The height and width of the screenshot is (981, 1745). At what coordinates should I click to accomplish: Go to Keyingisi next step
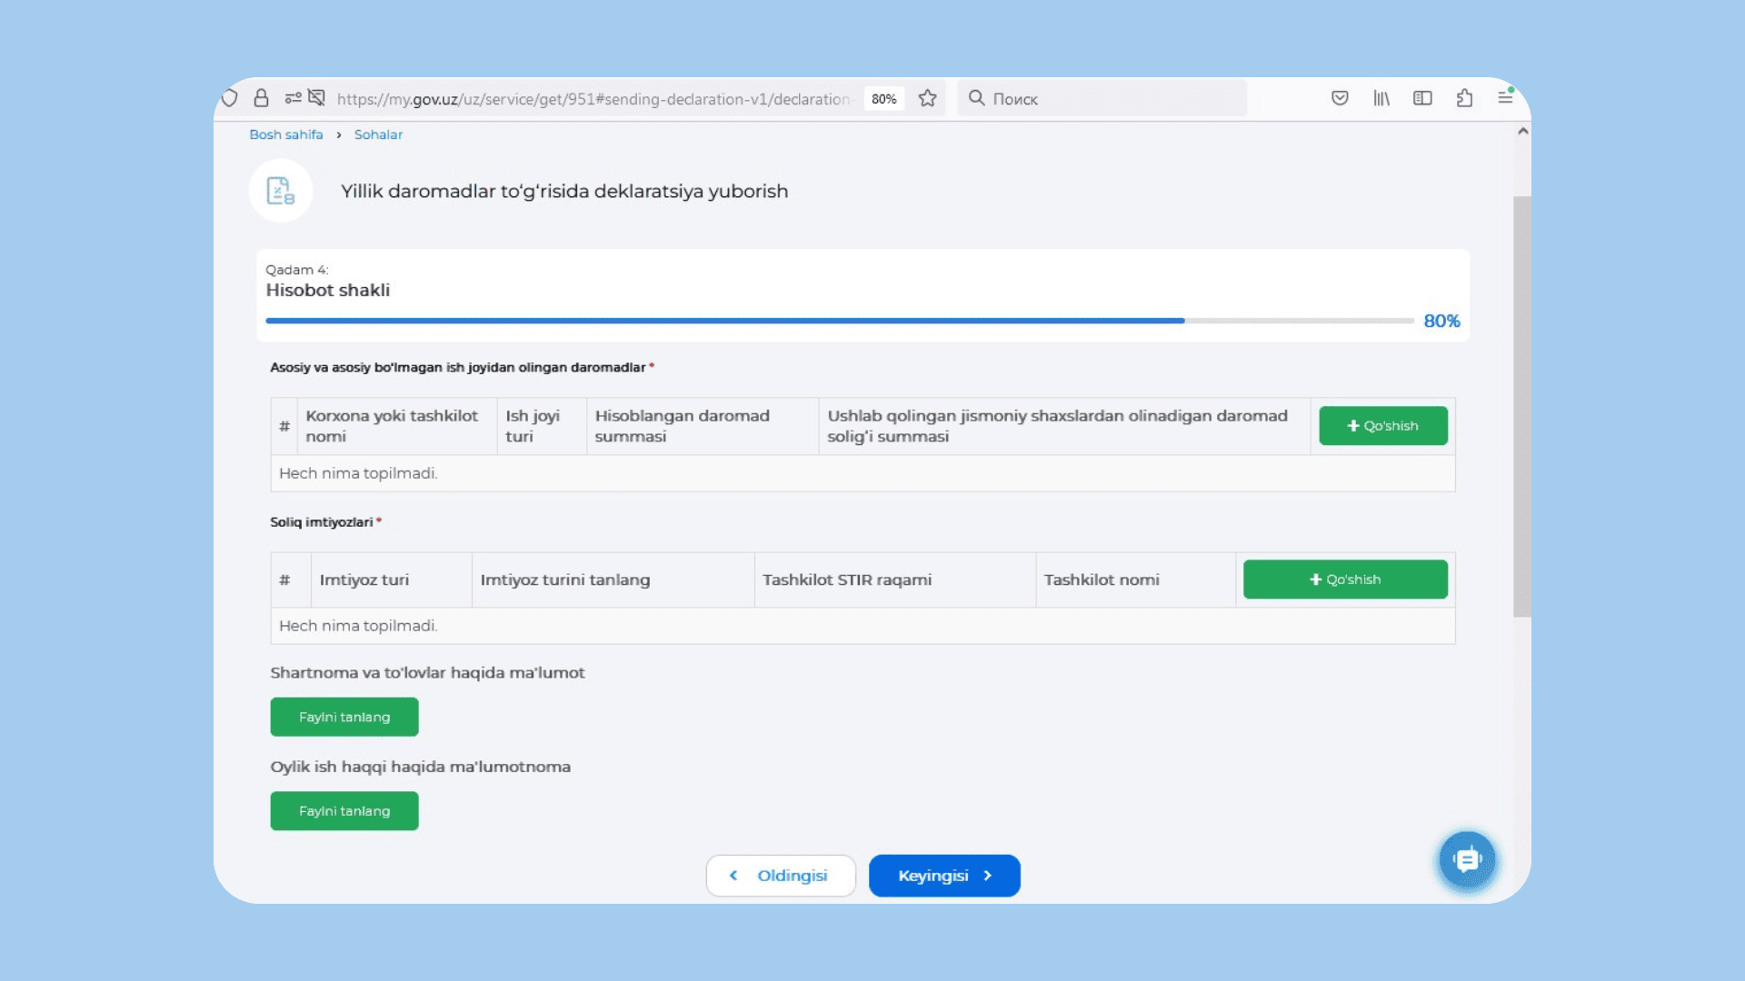pos(944,876)
